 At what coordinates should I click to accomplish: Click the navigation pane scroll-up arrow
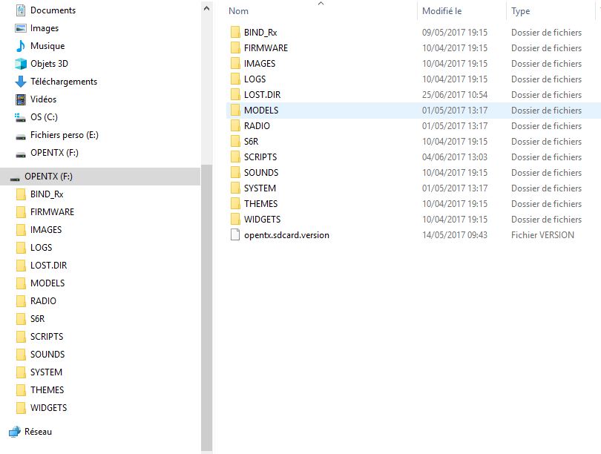(206, 8)
